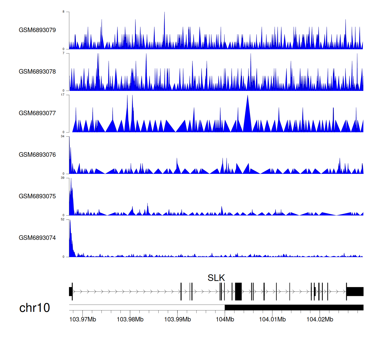Image resolution: width=383 pixels, height=337 pixels.
Task: Click the 103.97Mb axis tick label
Action: pyautogui.click(x=83, y=320)
